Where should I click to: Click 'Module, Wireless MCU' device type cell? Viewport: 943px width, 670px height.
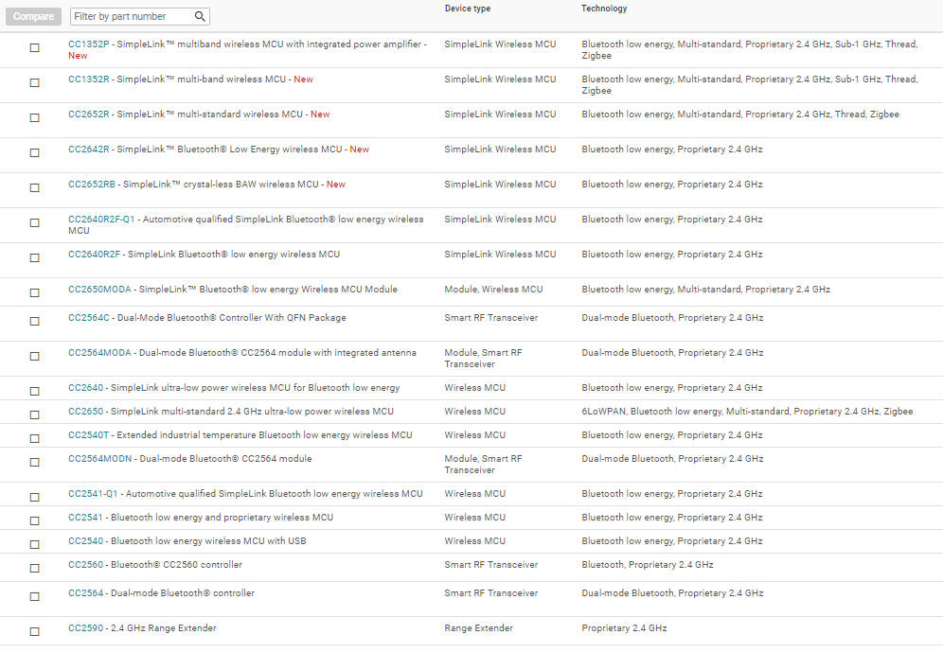click(493, 289)
